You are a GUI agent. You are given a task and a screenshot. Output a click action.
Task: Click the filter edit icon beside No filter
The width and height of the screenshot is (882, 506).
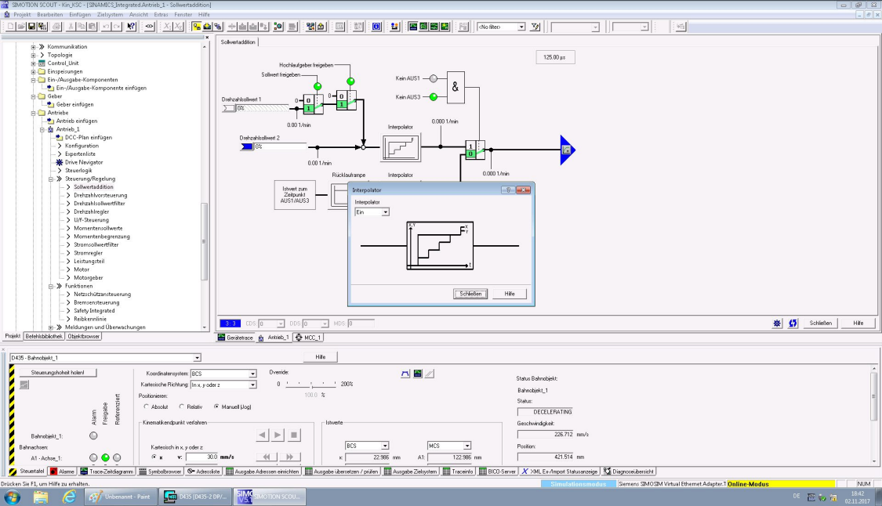(535, 27)
